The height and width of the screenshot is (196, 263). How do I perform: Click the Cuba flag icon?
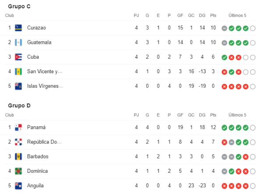coord(18,57)
